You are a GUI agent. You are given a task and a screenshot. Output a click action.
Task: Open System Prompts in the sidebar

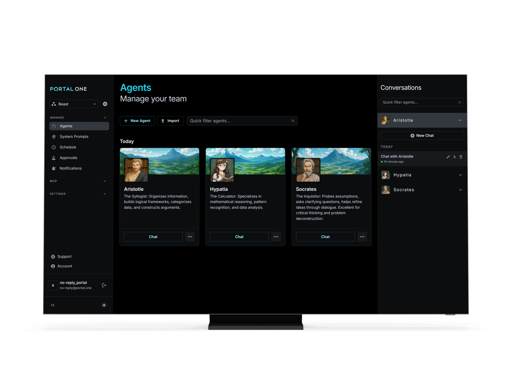(74, 136)
